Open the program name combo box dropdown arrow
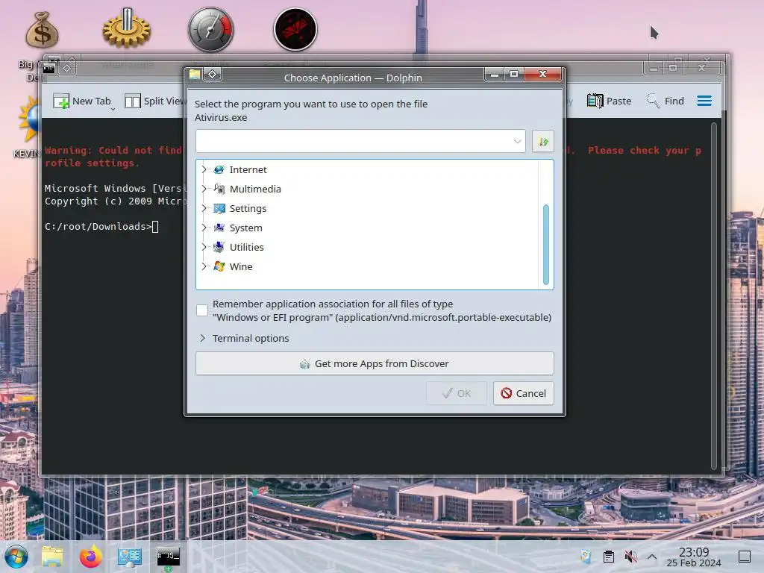764x573 pixels. pyautogui.click(x=517, y=141)
